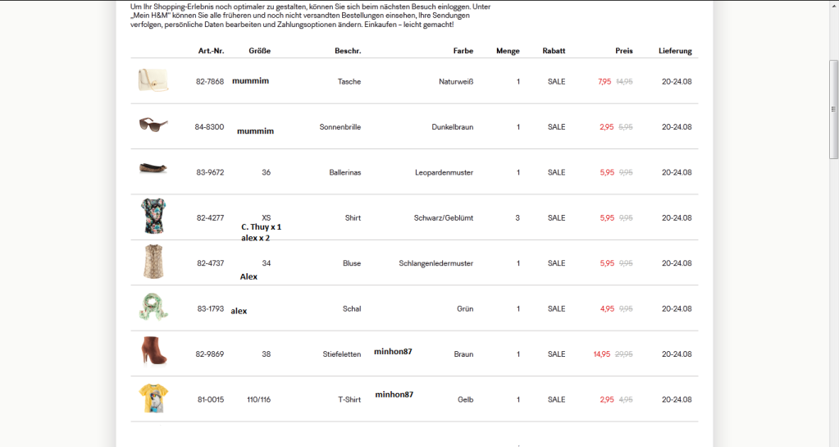Viewport: 839px width, 447px height.
Task: Click the Lieferung column header
Action: coord(675,51)
